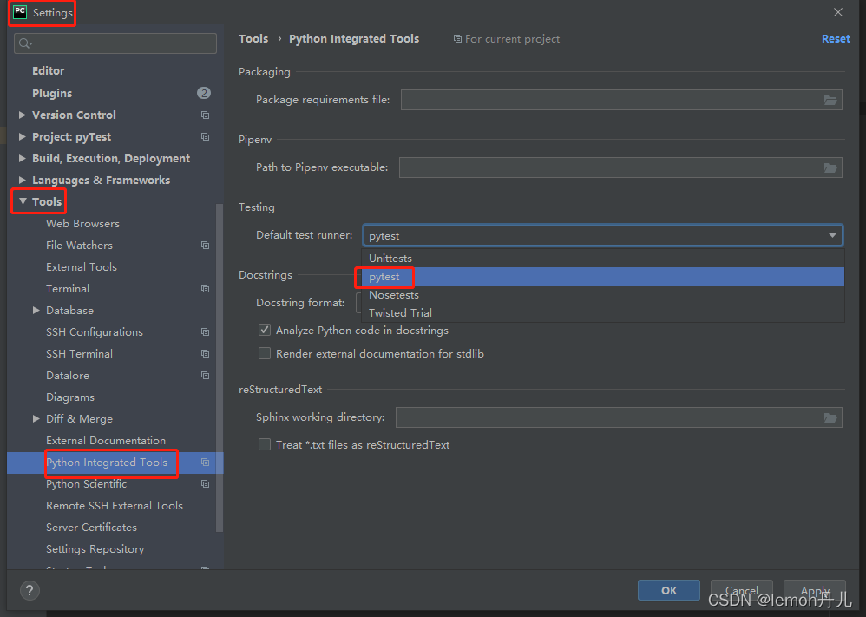Select Python Scientific settings page

click(86, 484)
